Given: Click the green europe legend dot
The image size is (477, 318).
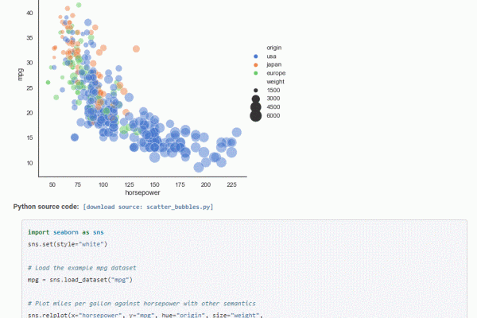Looking at the screenshot, I should [255, 73].
